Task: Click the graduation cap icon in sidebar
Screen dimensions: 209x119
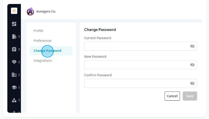Action: [14, 87]
